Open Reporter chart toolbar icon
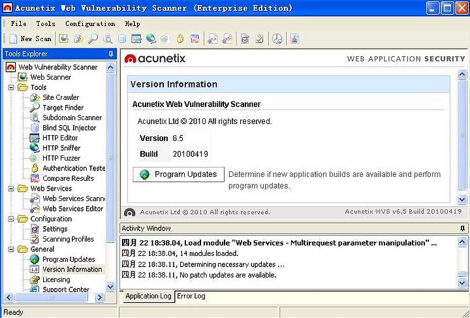This screenshot has width=470, height=318. [294, 39]
